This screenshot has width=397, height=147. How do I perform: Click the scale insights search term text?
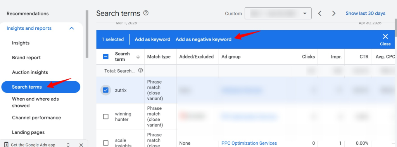click(123, 143)
